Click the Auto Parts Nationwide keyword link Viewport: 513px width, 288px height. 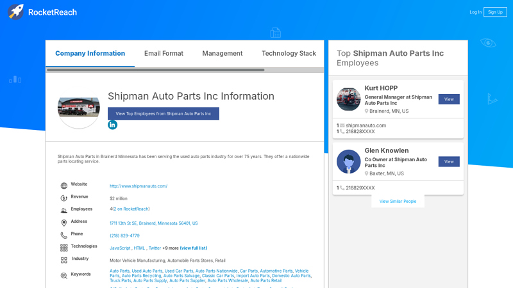216,271
